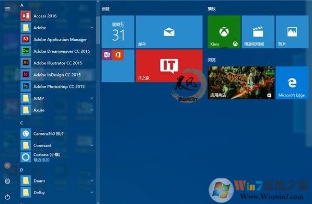Open the Xbox tile
The height and width of the screenshot is (204, 312).
point(224,32)
